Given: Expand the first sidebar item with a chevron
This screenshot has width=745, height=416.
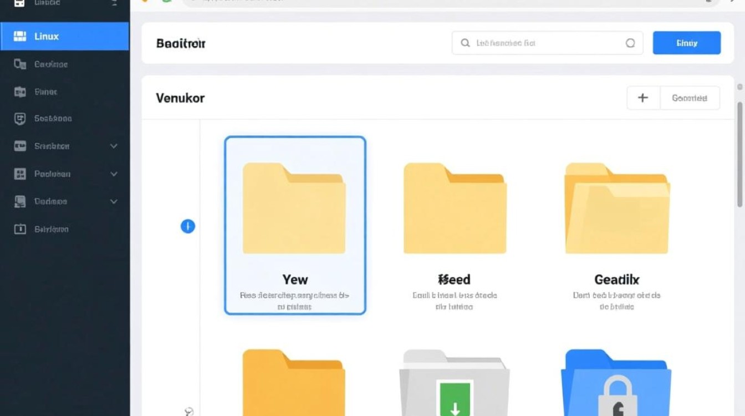Looking at the screenshot, I should 114,146.
